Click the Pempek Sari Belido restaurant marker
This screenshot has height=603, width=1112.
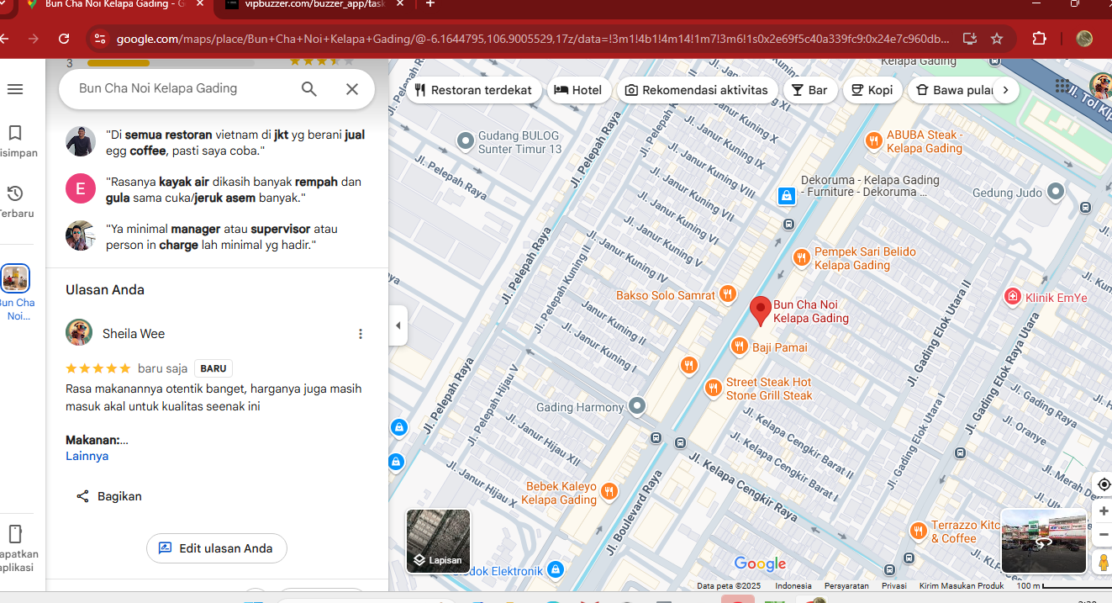point(802,257)
